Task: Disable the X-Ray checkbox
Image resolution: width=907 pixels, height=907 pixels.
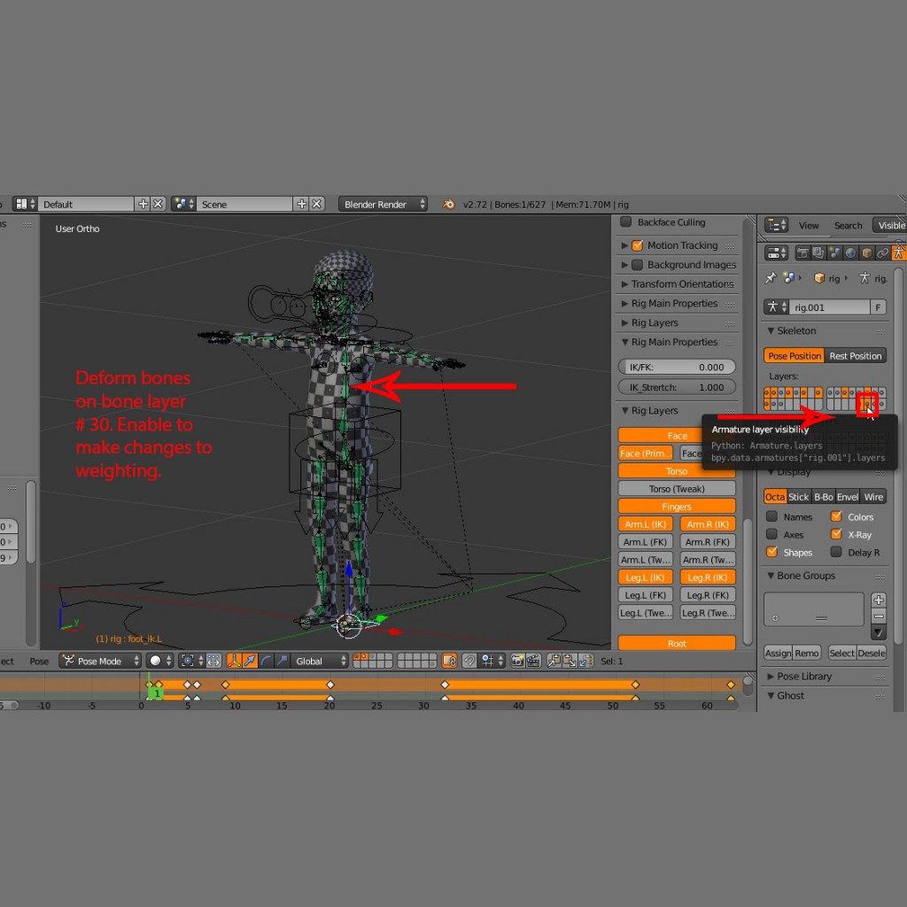Action: pos(836,535)
